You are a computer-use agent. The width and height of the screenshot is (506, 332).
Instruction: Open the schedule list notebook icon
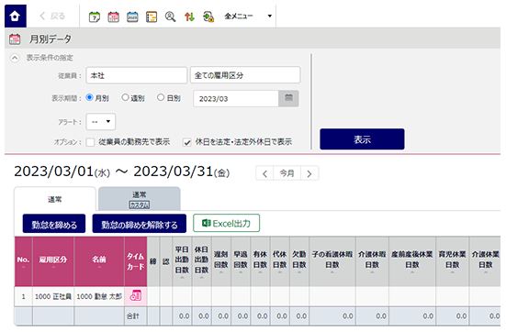152,17
